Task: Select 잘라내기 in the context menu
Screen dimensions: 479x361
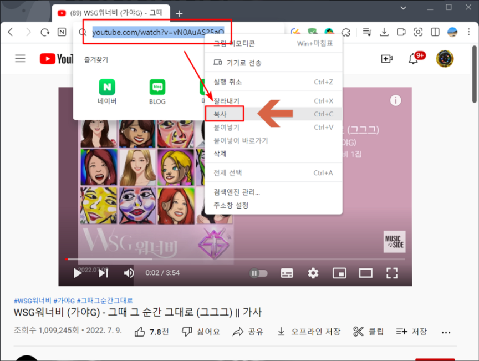Action: 273,101
